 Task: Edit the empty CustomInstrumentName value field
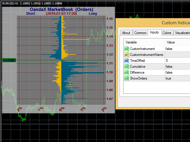coord(178,55)
